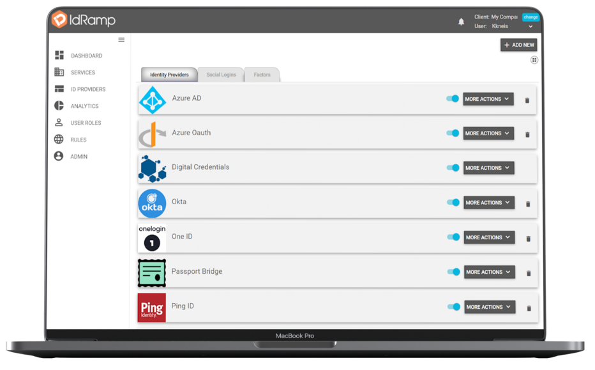Click the Admin account icon
The height and width of the screenshot is (370, 595).
pyautogui.click(x=59, y=156)
